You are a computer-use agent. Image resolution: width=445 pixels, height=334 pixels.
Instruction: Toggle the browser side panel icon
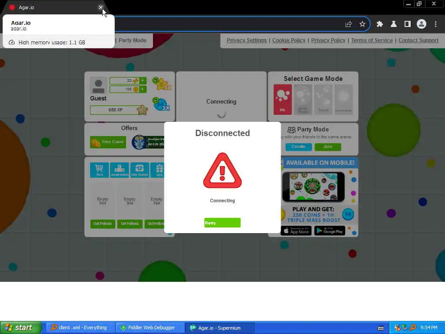tap(407, 24)
